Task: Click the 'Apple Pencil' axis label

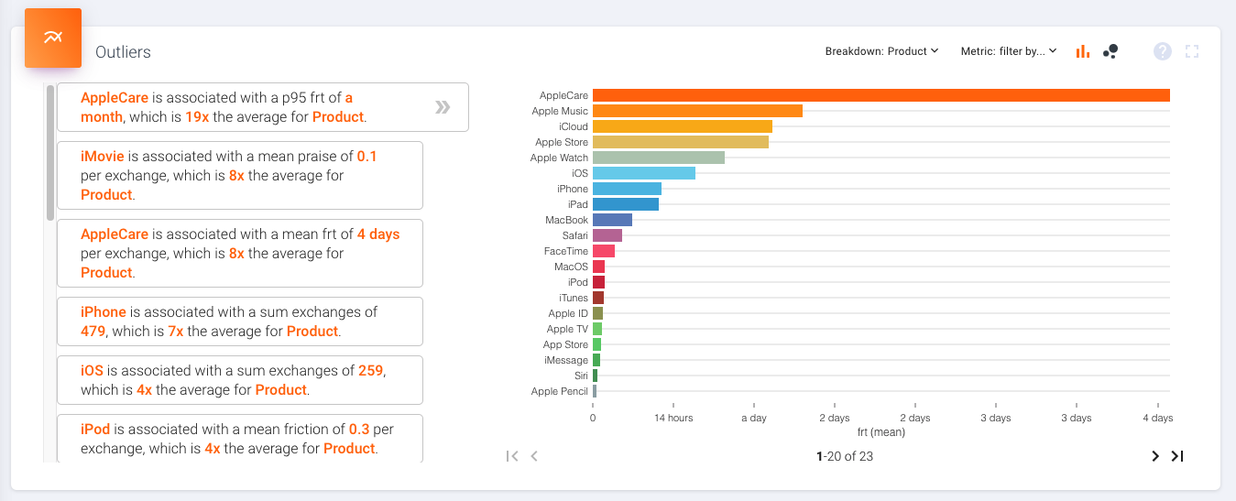Action: (560, 391)
